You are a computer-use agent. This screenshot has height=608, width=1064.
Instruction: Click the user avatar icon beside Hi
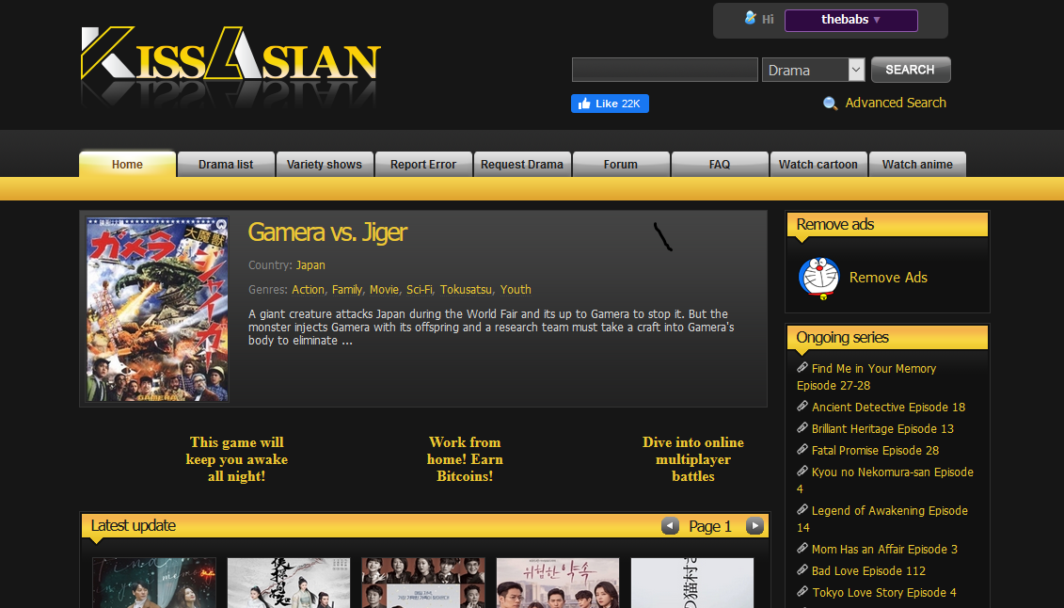750,18
